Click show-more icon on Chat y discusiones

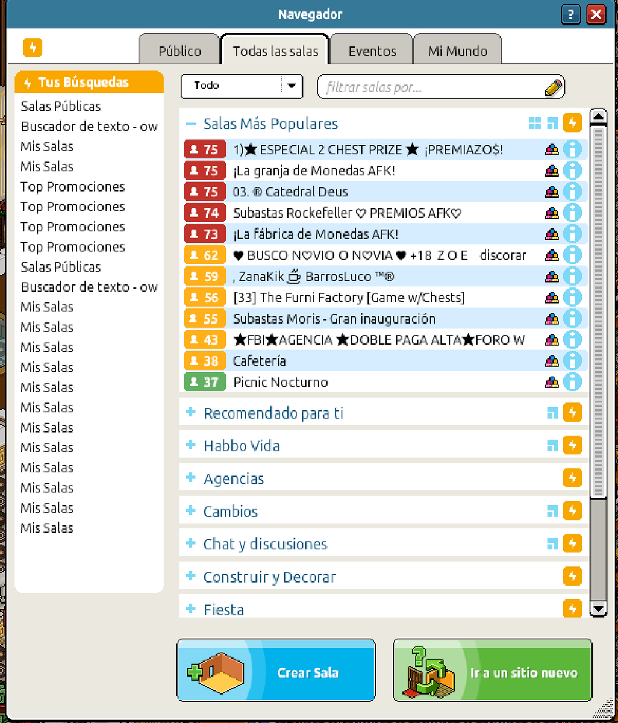(552, 543)
